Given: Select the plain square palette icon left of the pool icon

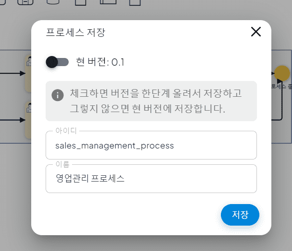Looking at the screenshot, I should click(81, 2).
